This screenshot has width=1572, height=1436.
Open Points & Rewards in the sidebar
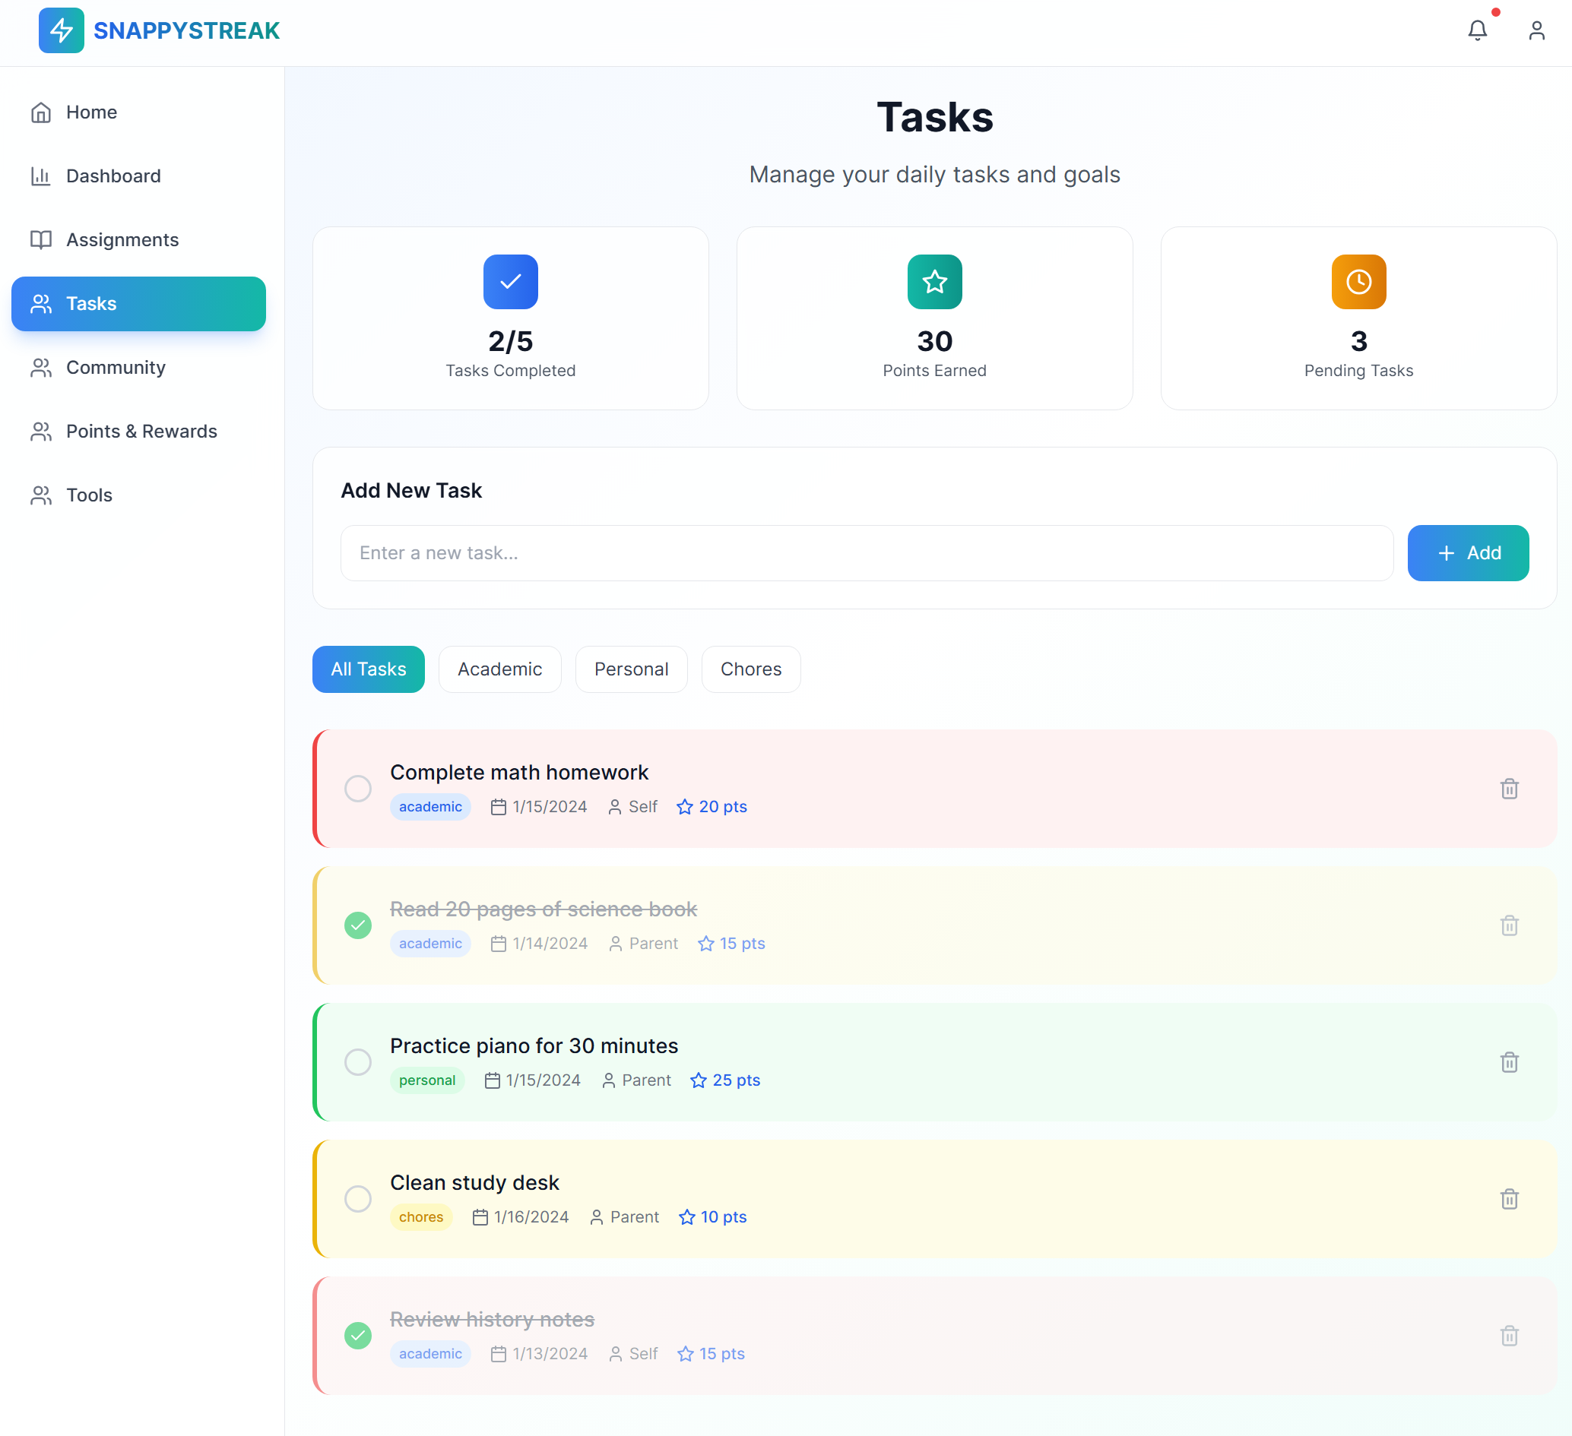pyautogui.click(x=141, y=431)
